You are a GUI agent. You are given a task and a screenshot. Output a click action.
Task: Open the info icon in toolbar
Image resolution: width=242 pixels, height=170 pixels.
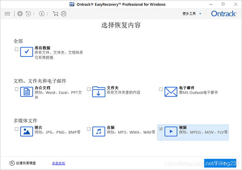(42, 14)
